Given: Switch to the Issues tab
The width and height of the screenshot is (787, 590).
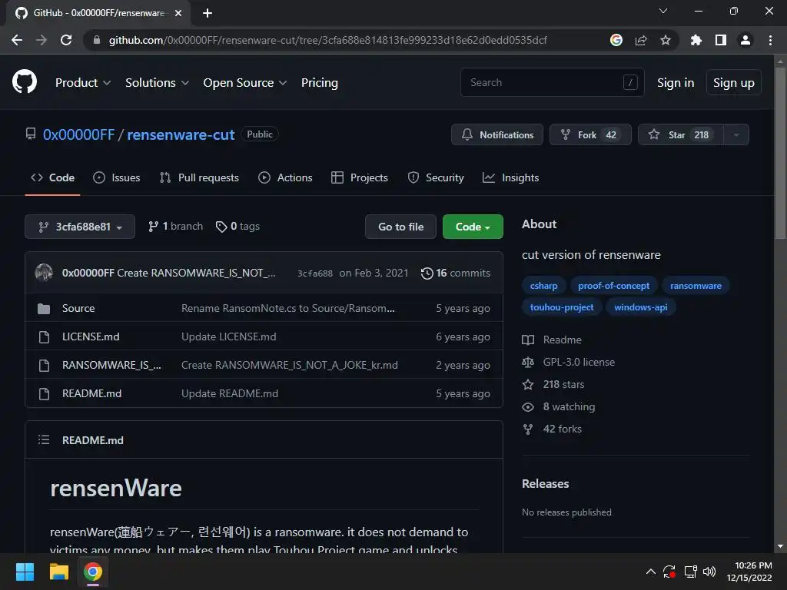Looking at the screenshot, I should click(x=117, y=177).
